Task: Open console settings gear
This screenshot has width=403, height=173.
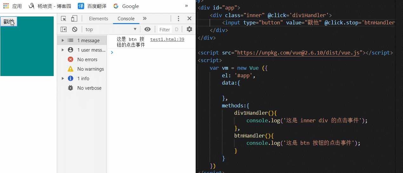Action: click(190, 29)
